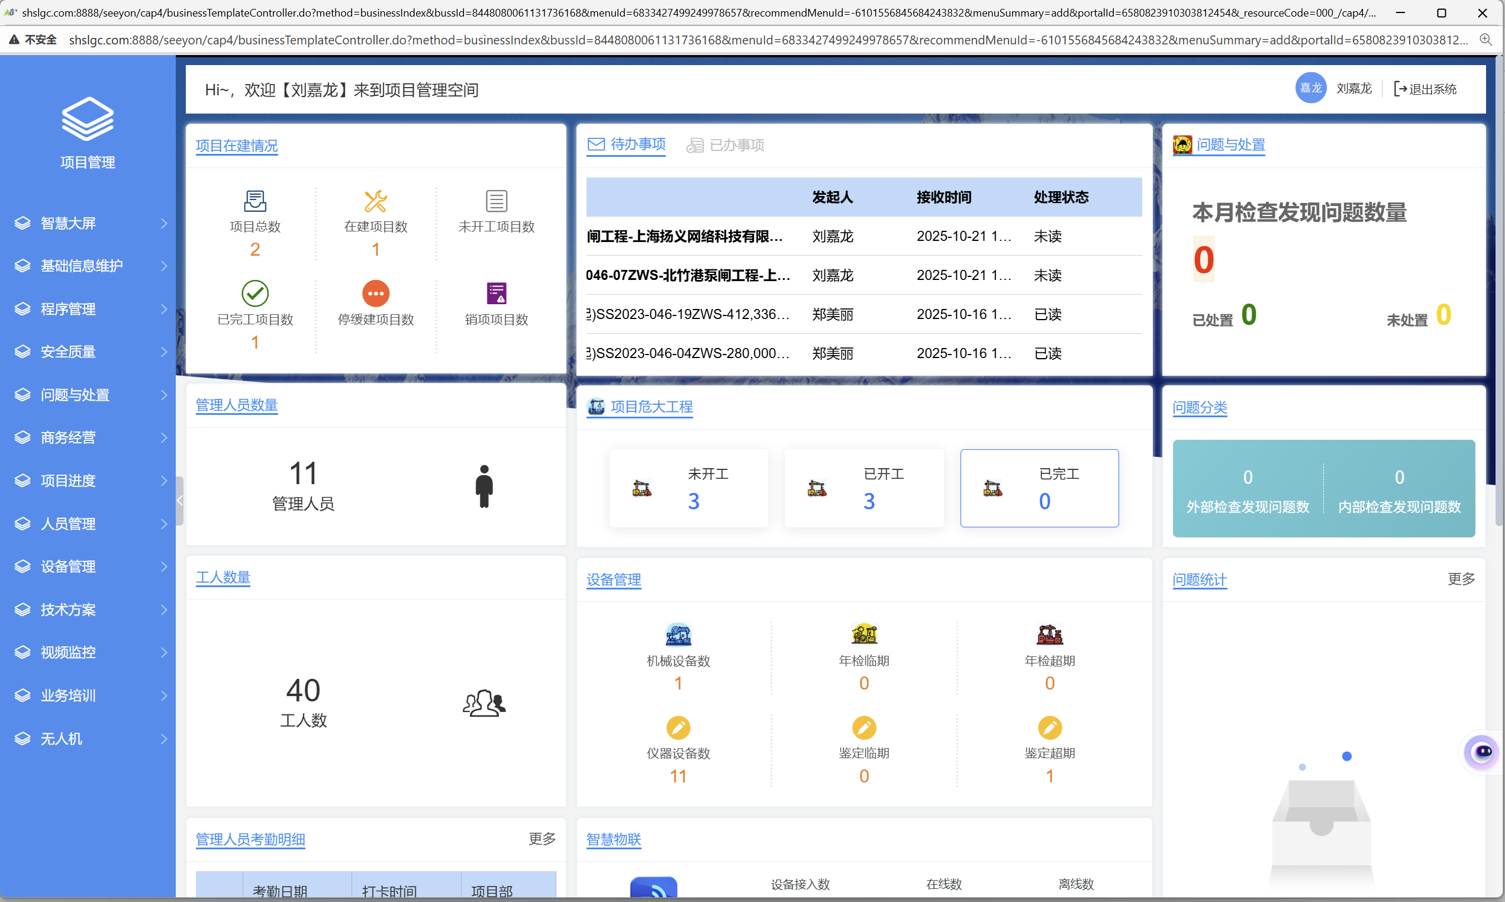
Task: Select the 已完工 hazardous works card
Action: [1039, 488]
